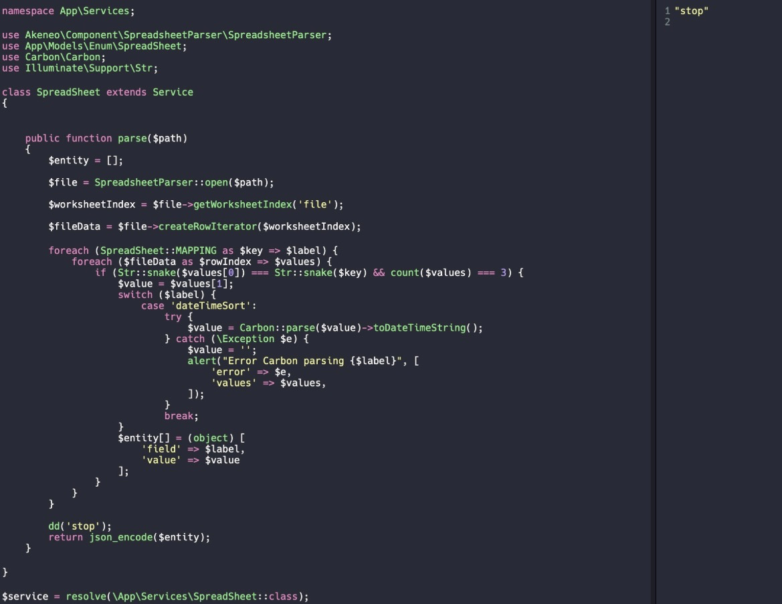Click the return json_encode($entity) line

[x=128, y=537]
